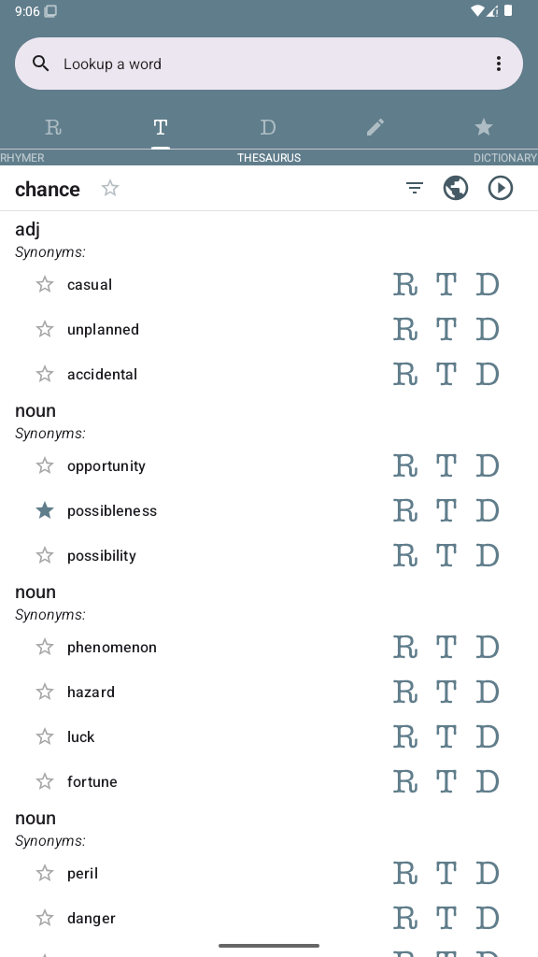The width and height of the screenshot is (538, 957).
Task: Select the synonym accidental
Action: point(102,374)
